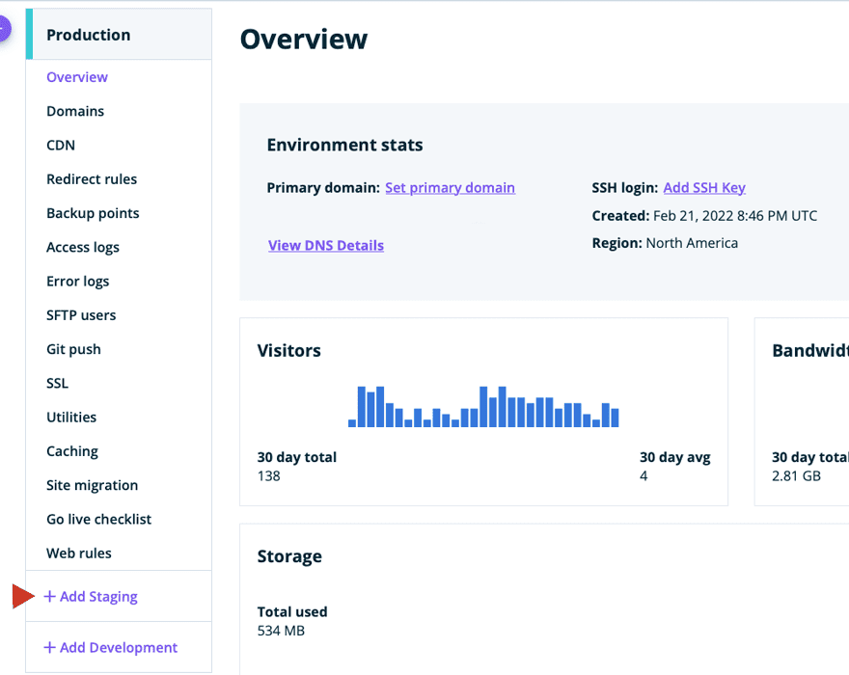The image size is (849, 675).
Task: Navigate to Git push settings
Action: [x=74, y=348]
